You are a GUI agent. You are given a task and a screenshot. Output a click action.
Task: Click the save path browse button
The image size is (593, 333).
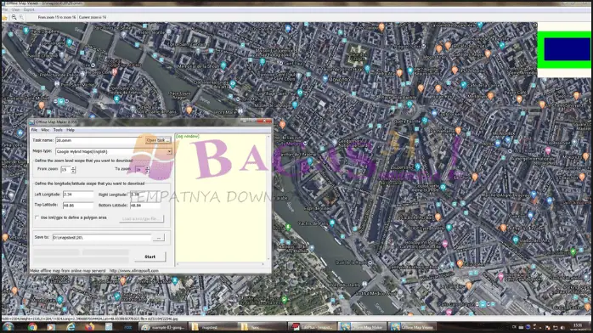[159, 238]
